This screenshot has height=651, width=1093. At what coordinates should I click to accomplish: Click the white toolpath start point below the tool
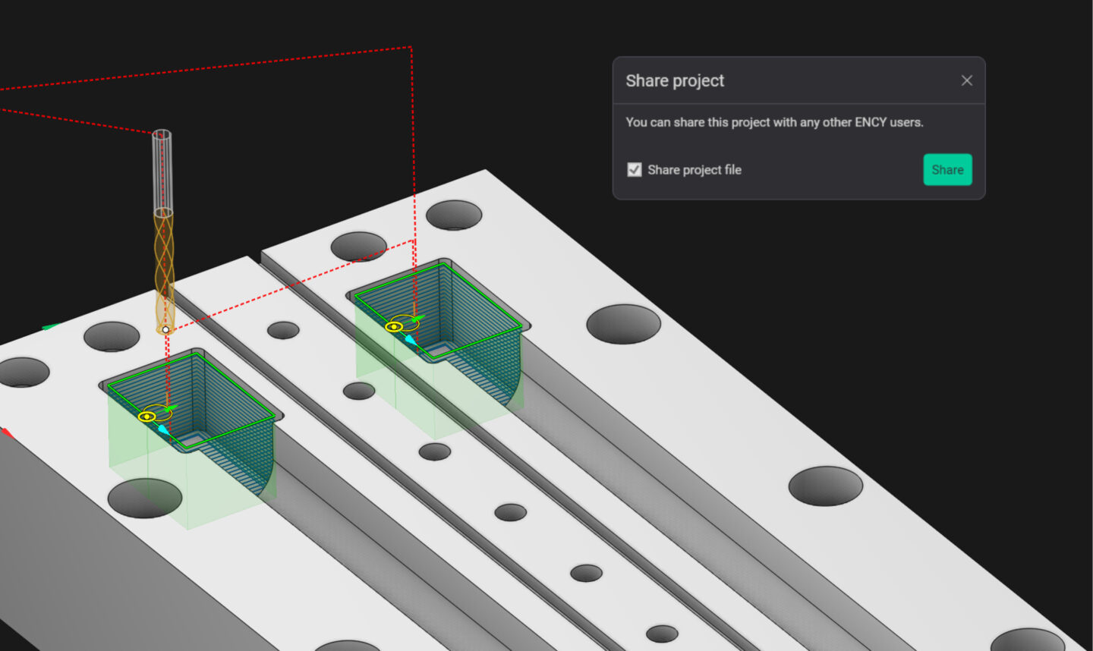pyautogui.click(x=165, y=330)
